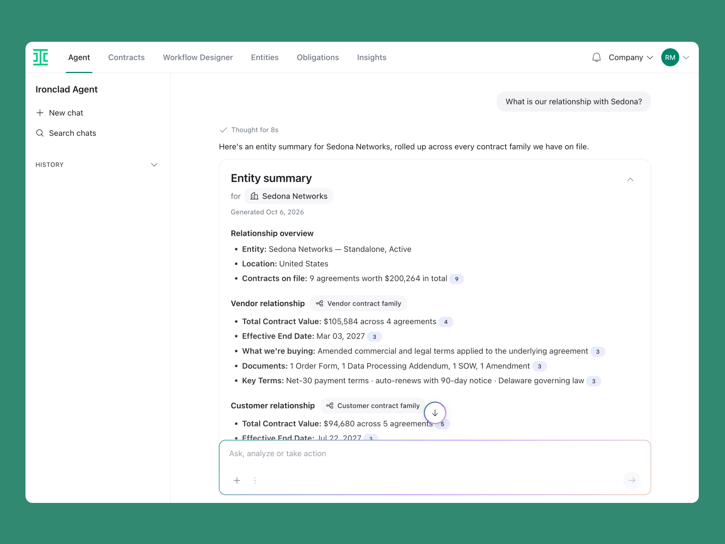Viewport: 725px width, 544px height.
Task: Click citation badge 3 after Documents line
Action: tap(540, 366)
